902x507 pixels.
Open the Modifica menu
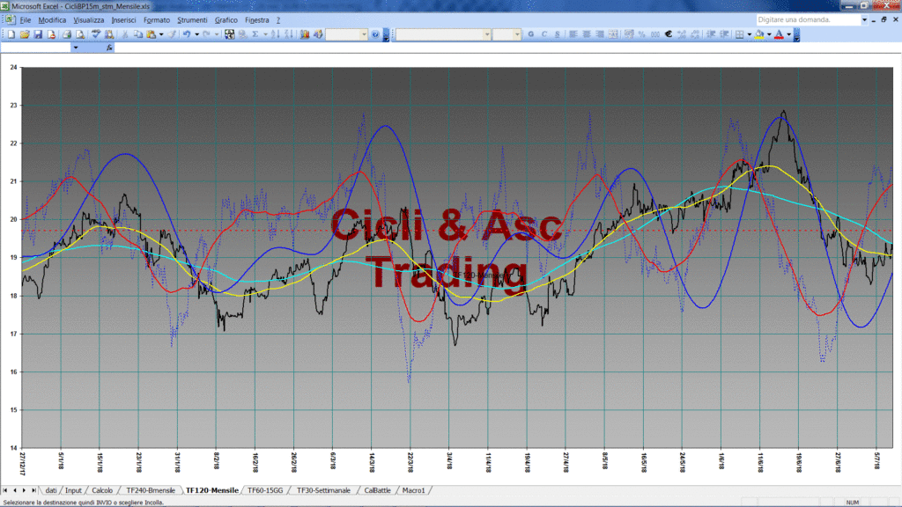coord(52,20)
